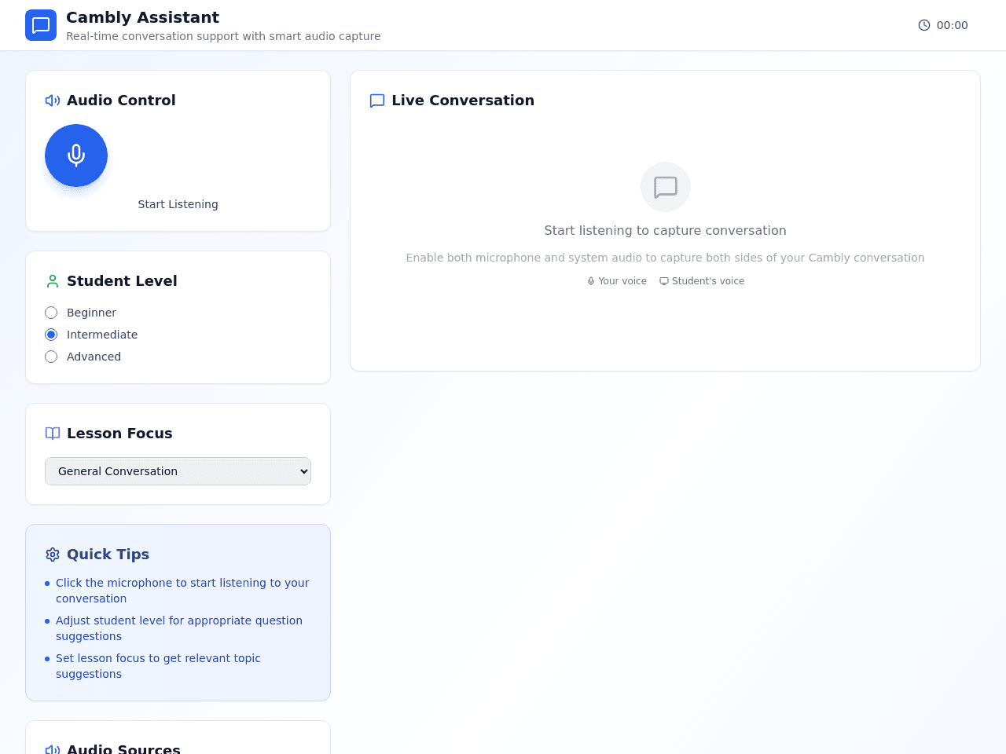Click the "Live Conversation" heading

point(463,101)
